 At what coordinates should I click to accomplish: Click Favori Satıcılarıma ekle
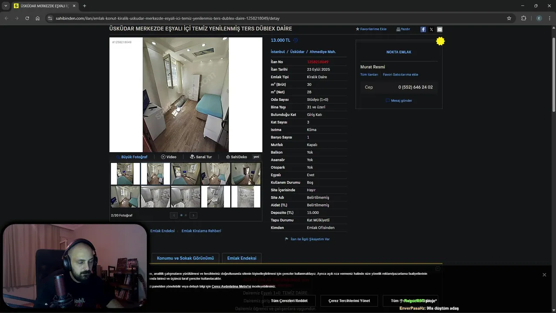400,74
